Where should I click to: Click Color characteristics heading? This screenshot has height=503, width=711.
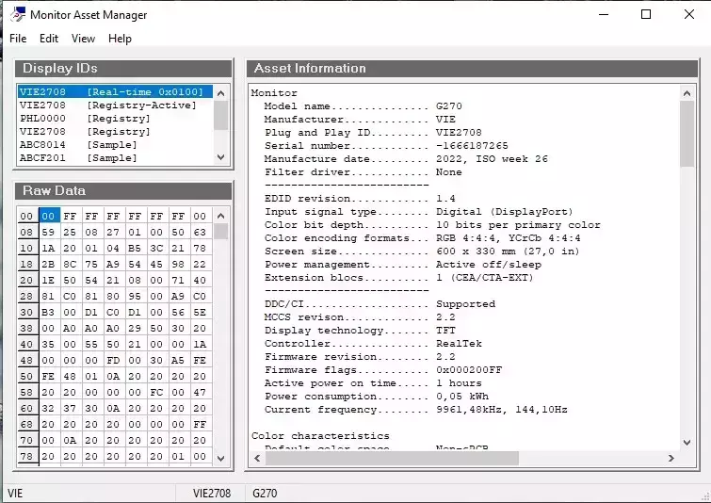click(x=320, y=436)
